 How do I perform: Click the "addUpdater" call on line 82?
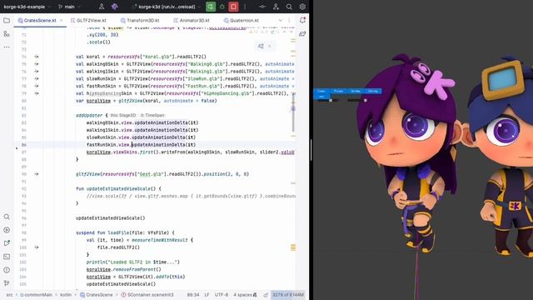[89, 115]
